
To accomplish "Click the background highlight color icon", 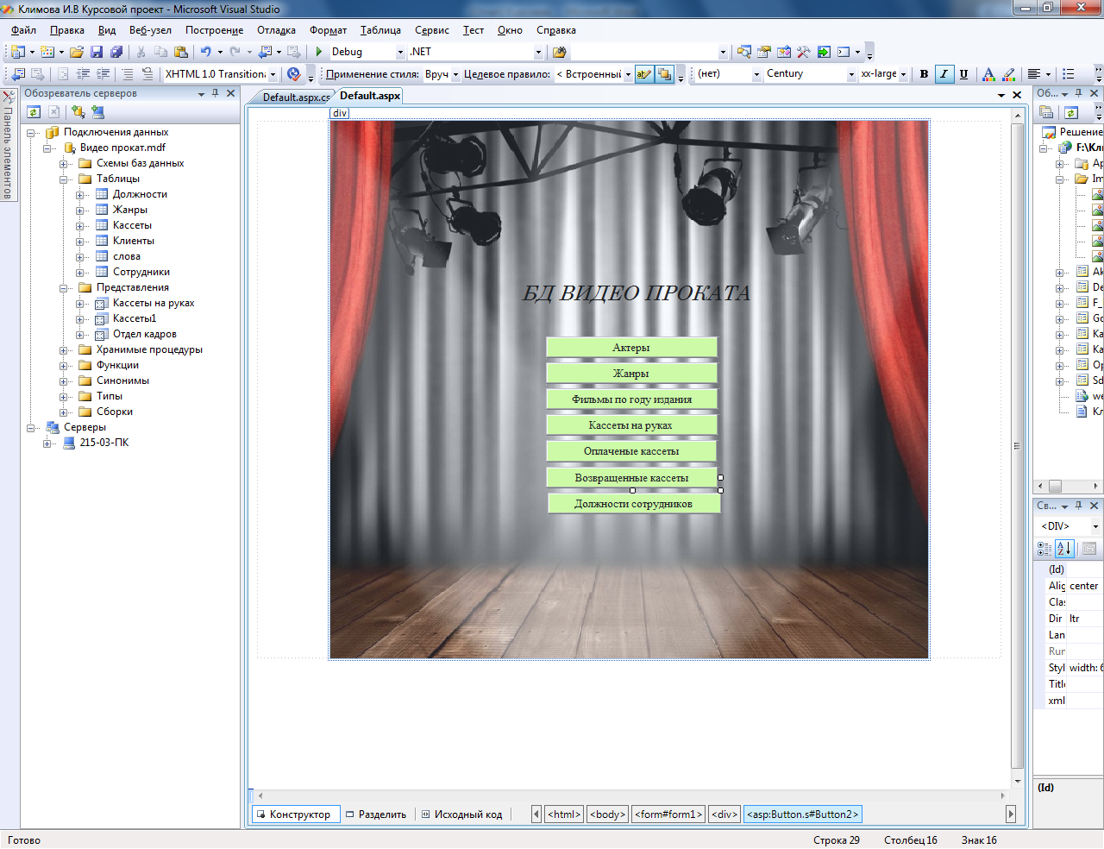I will point(1009,74).
